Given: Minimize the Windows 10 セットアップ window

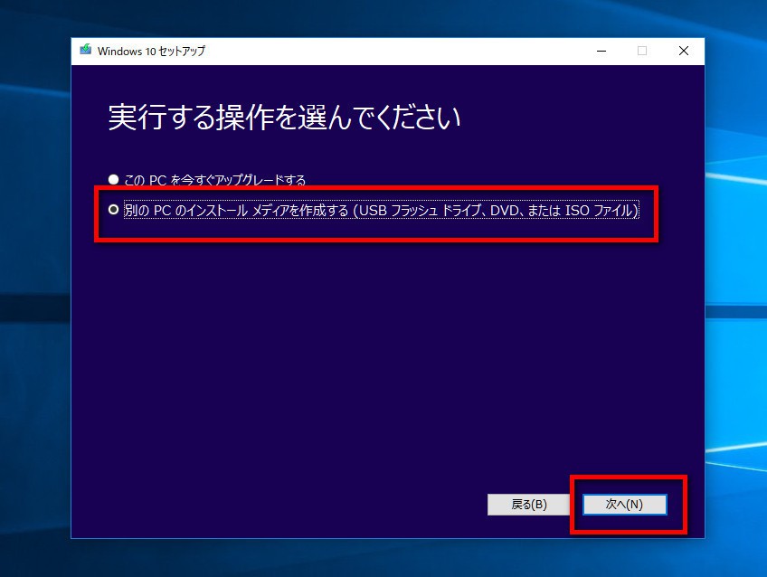Looking at the screenshot, I should tap(601, 51).
